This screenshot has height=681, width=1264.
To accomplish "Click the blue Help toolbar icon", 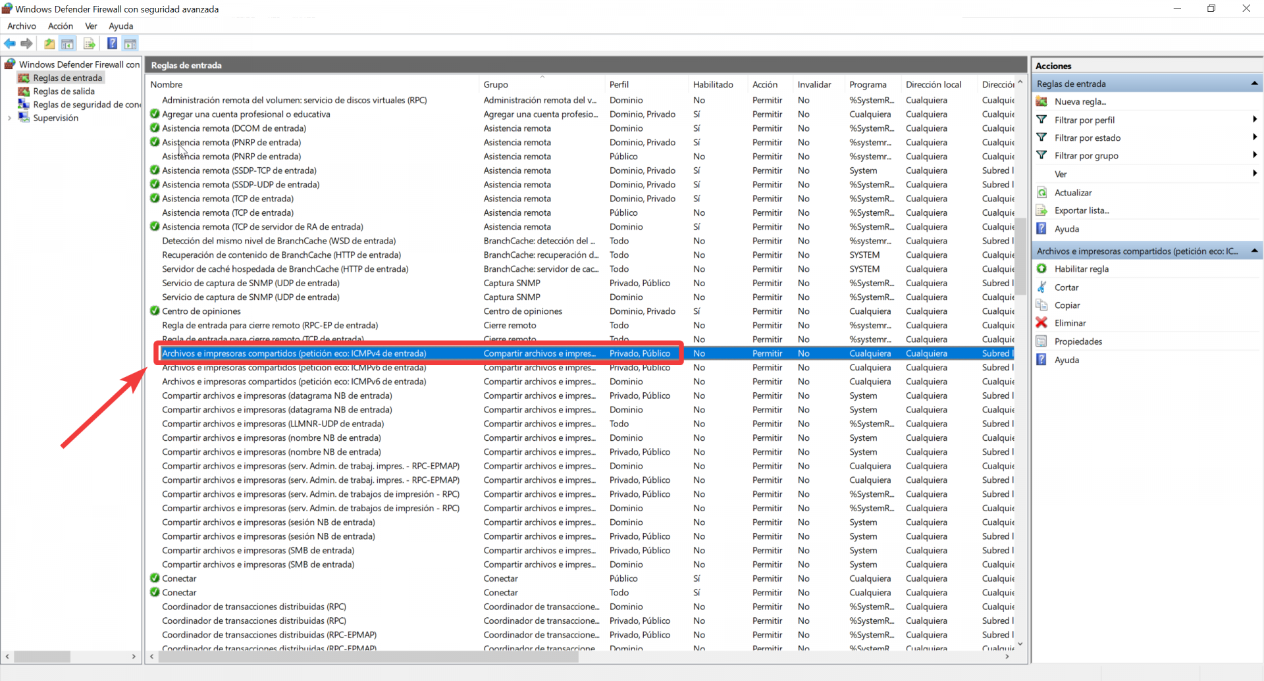I will (112, 43).
